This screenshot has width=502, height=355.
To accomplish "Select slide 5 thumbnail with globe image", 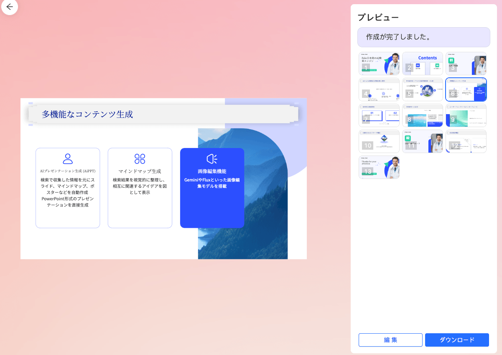I will pos(423,89).
